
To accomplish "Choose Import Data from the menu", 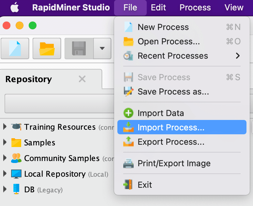I will pyautogui.click(x=182, y=113).
